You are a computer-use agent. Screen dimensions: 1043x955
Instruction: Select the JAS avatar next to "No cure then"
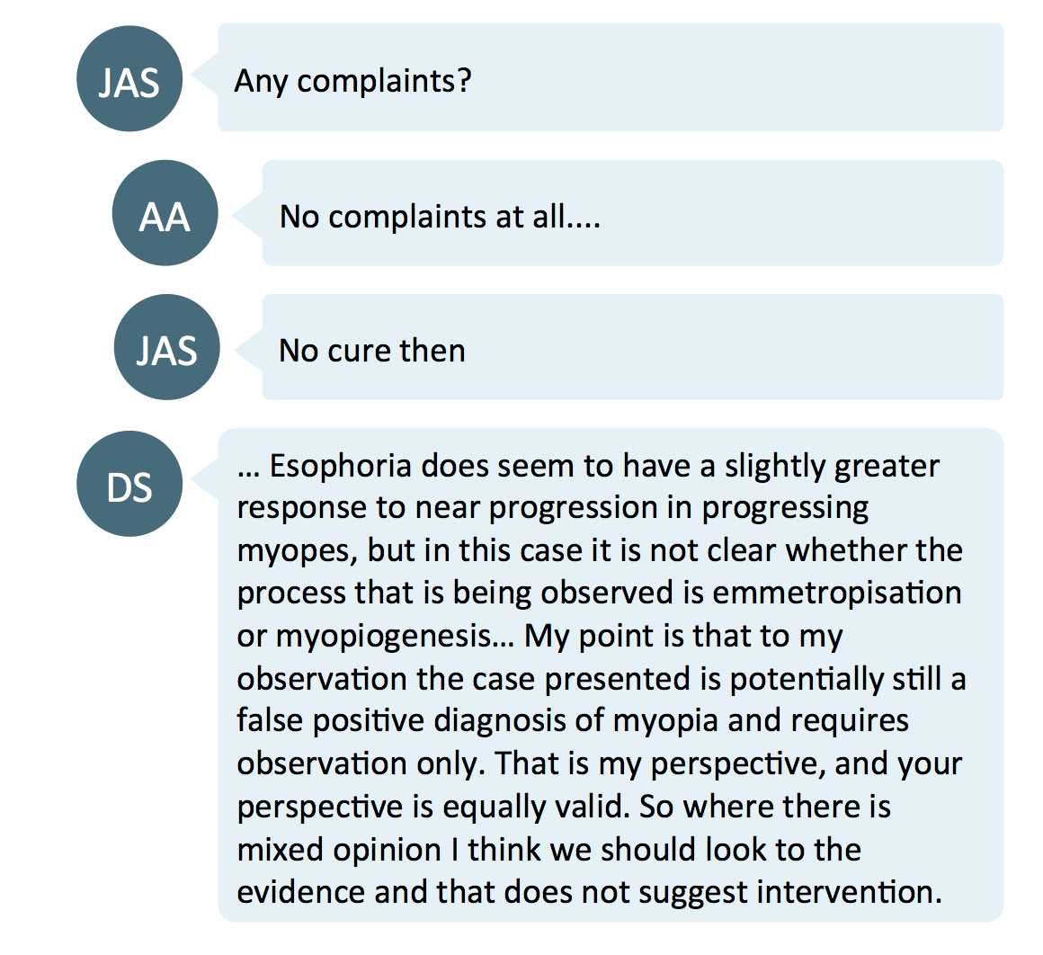pos(167,347)
